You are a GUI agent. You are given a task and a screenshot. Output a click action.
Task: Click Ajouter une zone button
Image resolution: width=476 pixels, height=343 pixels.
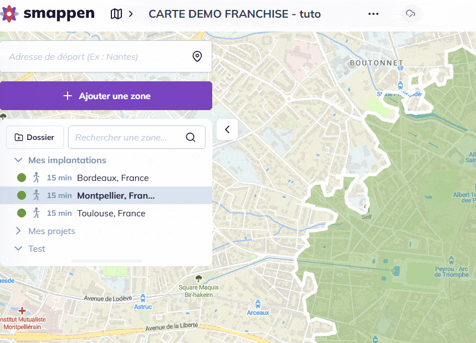[x=106, y=96]
